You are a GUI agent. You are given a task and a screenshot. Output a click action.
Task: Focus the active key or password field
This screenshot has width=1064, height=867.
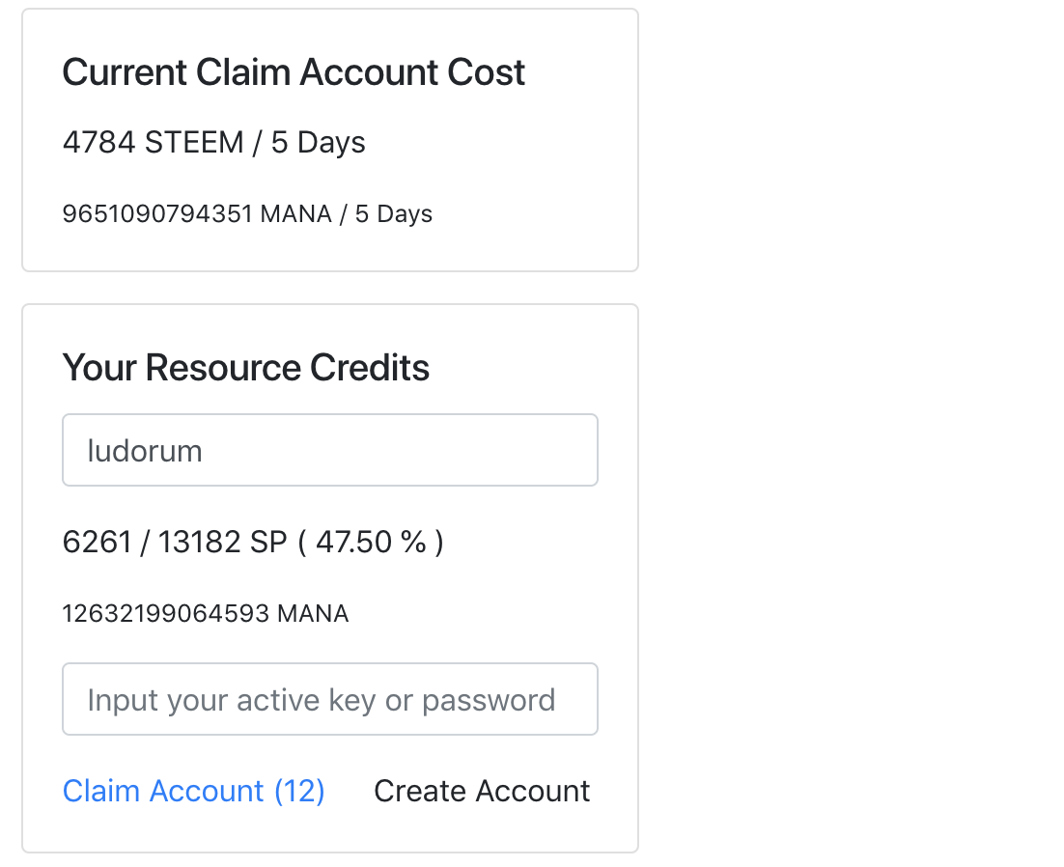(x=329, y=699)
